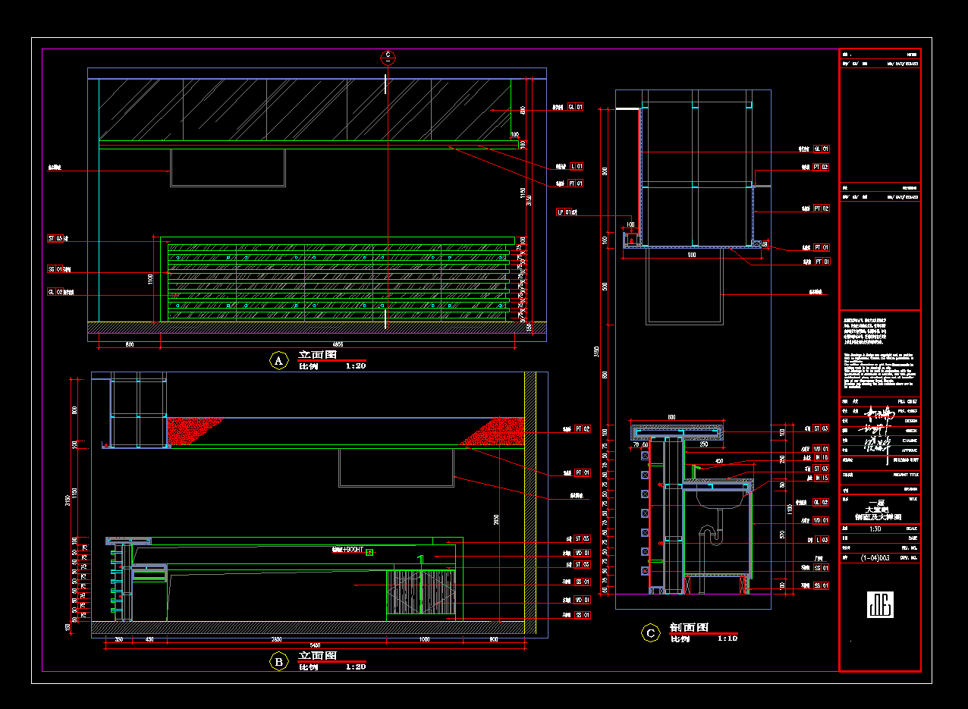Select the left red hatched area in elevation B

point(192,429)
